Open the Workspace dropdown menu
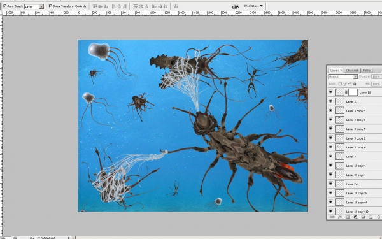Viewport: 382px width, 239px height. point(253,6)
